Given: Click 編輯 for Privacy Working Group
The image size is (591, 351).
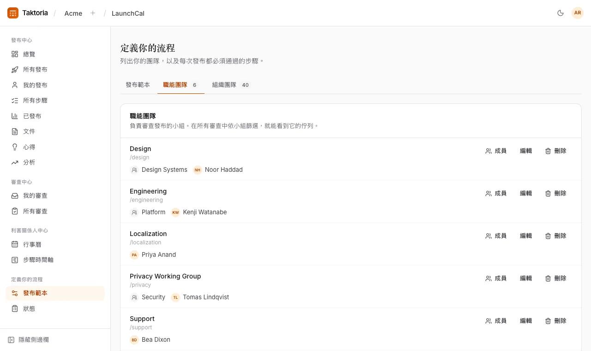Looking at the screenshot, I should point(526,278).
